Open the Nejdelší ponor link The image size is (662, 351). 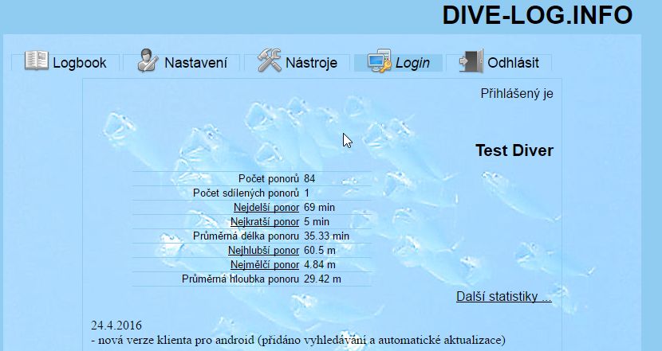point(266,207)
